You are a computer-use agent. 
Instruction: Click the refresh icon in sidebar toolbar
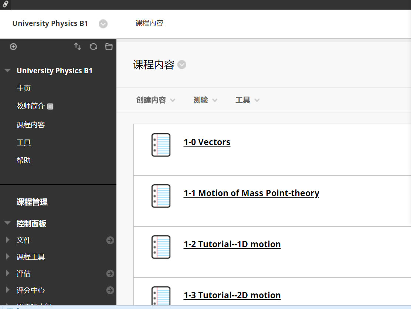94,47
